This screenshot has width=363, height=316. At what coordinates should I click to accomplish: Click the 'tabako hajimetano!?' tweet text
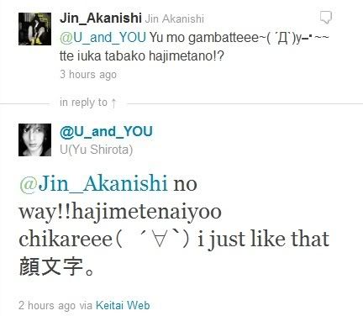[x=165, y=56]
